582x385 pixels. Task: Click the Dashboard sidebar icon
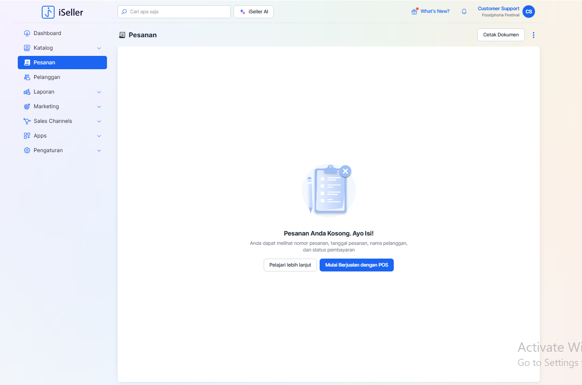(x=27, y=33)
